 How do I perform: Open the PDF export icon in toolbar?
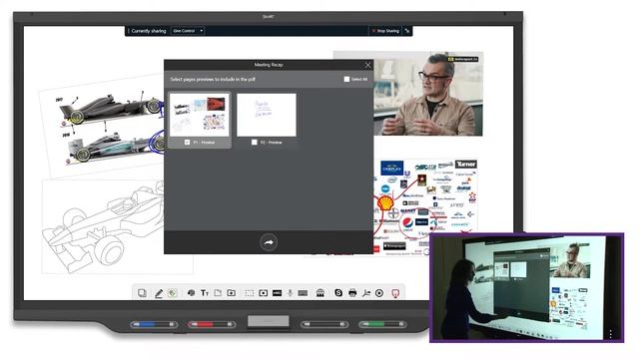tap(366, 293)
